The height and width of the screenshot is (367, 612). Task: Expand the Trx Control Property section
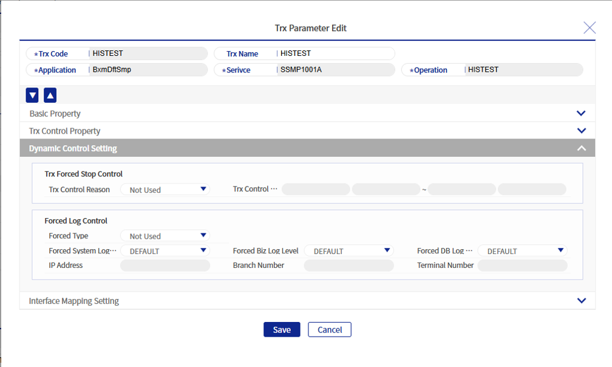pyautogui.click(x=581, y=131)
